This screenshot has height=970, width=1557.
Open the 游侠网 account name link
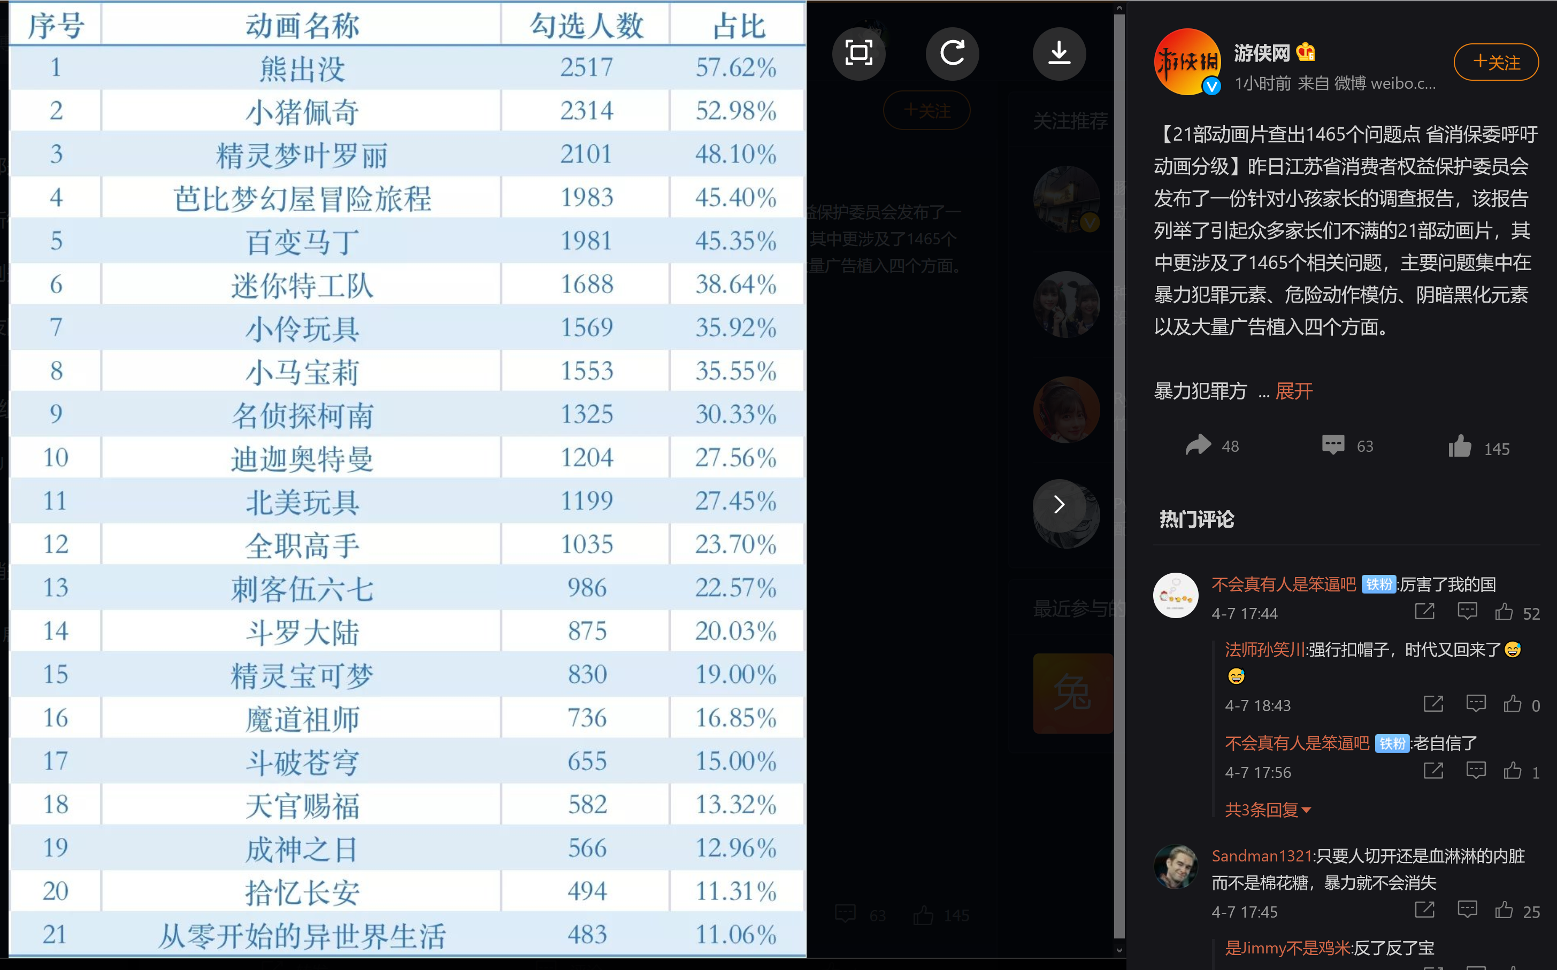(x=1261, y=52)
